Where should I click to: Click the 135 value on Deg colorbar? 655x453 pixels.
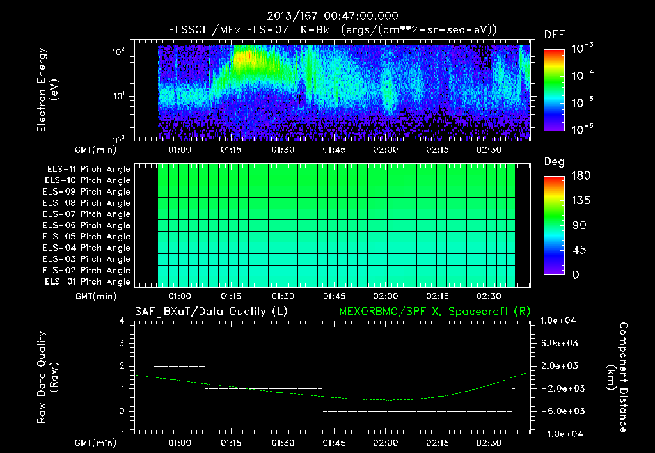click(x=581, y=201)
